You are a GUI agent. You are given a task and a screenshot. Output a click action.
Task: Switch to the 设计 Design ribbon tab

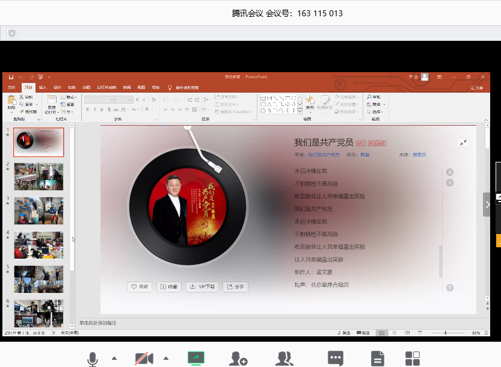57,87
